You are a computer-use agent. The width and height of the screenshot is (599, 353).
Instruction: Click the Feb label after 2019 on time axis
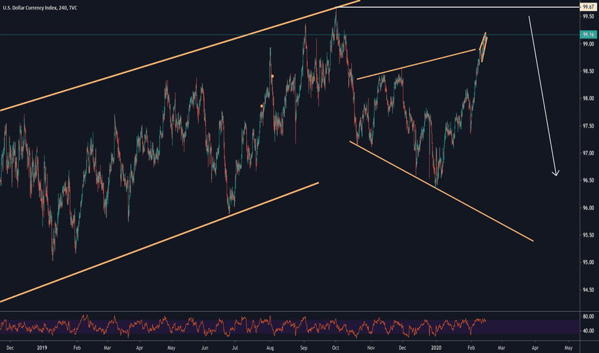tap(76, 348)
